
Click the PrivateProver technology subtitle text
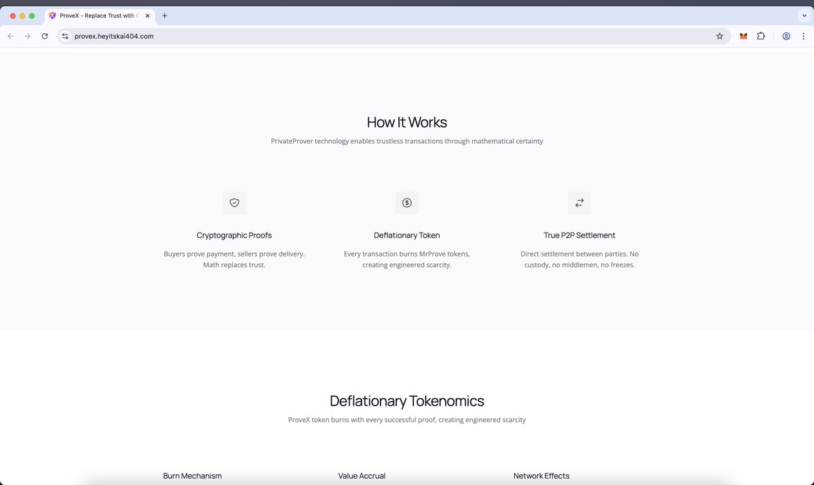tap(407, 141)
